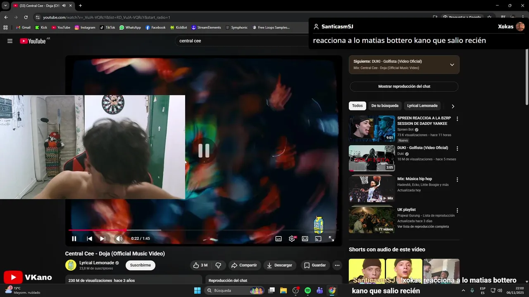Open Spreen reacciona a la BZRP Session thumbnail
Viewport: 529px width, 297px height.
click(372, 128)
